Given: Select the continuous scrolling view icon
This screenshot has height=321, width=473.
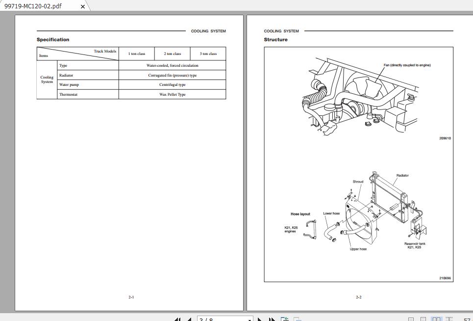Looking at the screenshot, I should click(423, 319).
